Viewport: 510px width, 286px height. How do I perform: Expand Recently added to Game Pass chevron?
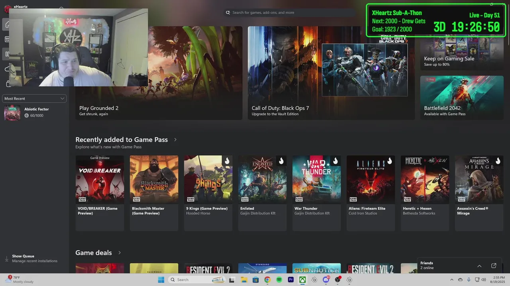click(x=175, y=140)
